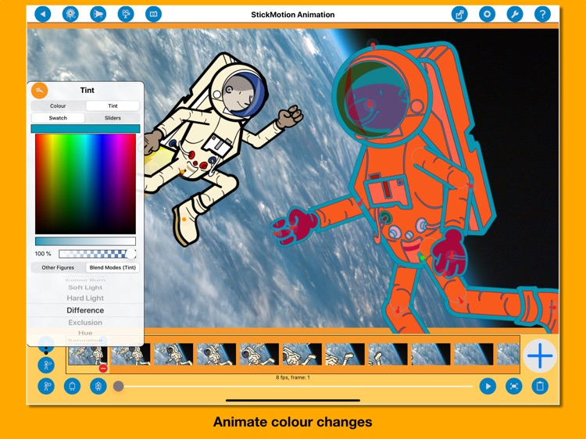
Task: Select the fifth frame thumbnail
Action: click(x=259, y=355)
